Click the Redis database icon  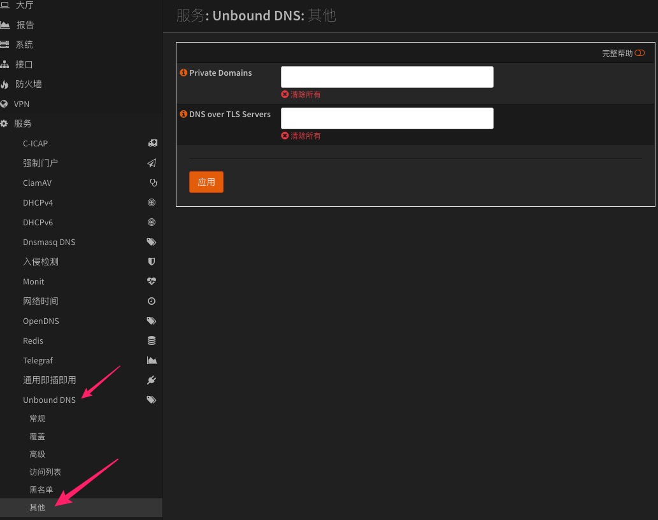[x=152, y=341]
